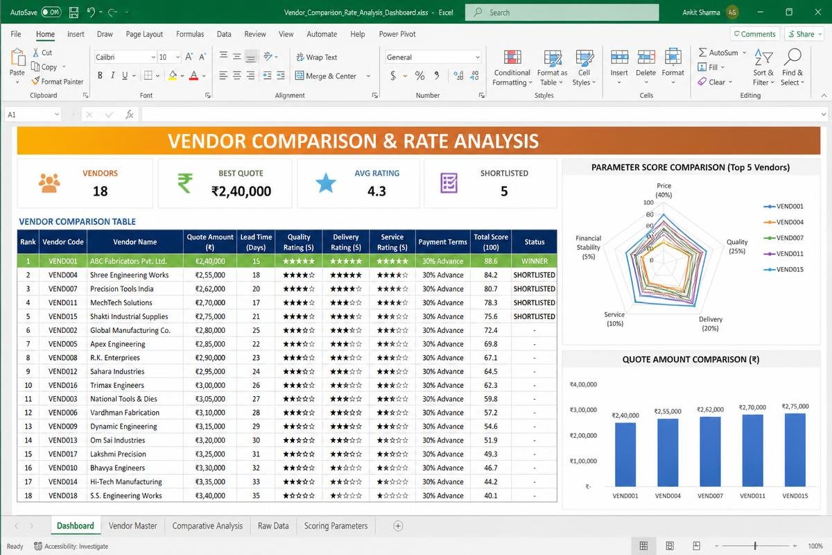Click Decrease Indent icon
832x555 pixels.
[x=267, y=76]
